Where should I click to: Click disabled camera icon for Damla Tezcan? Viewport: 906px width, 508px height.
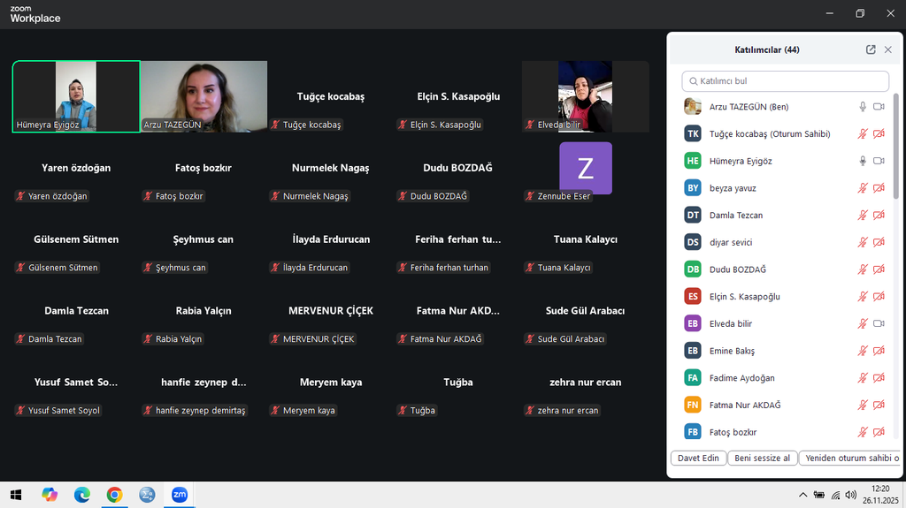tap(879, 216)
